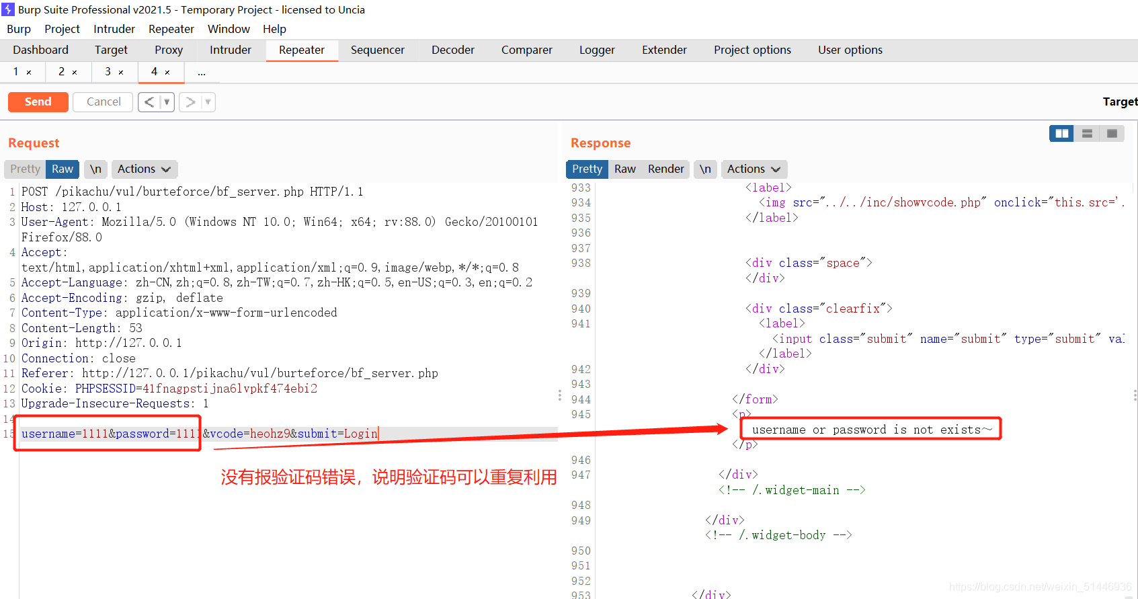Select Repeater sub-tab 2

pyautogui.click(x=62, y=71)
